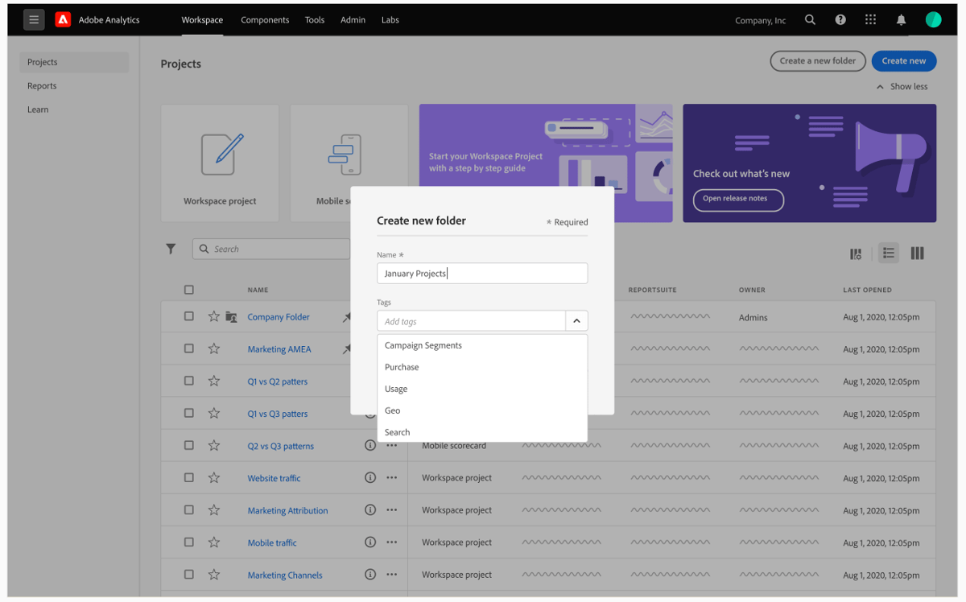Screen dimensions: 966x602
Task: Go to the Components menu
Action: click(265, 19)
